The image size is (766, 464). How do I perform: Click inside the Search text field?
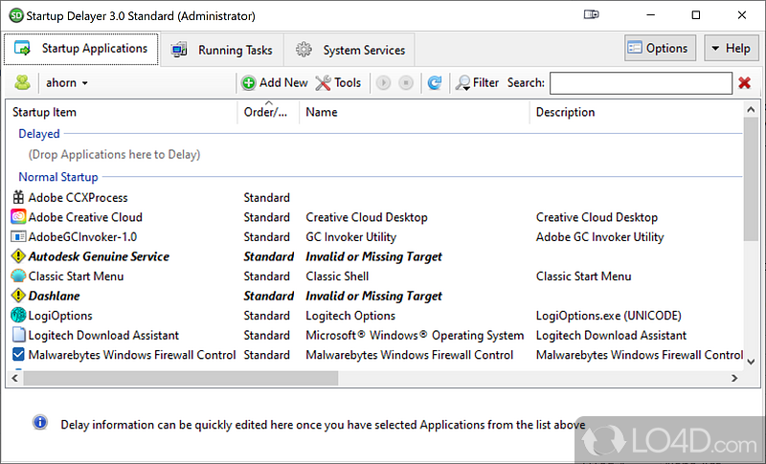pyautogui.click(x=640, y=83)
